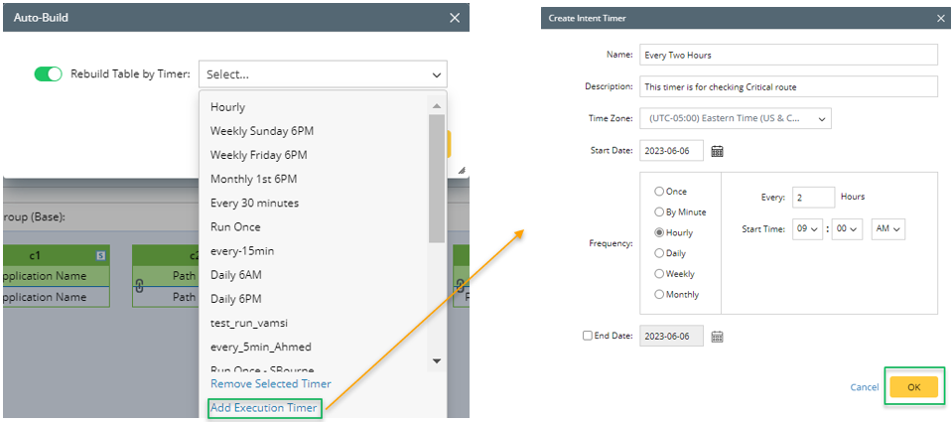
Task: Open the AM/PM start time dropdown
Action: [x=888, y=229]
